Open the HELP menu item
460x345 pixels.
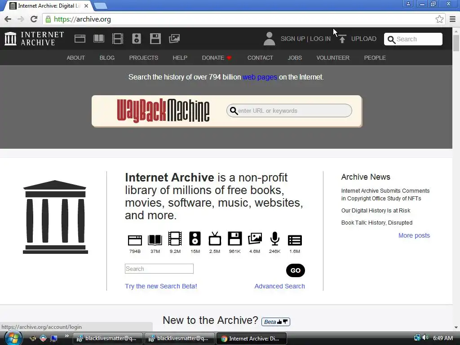180,58
